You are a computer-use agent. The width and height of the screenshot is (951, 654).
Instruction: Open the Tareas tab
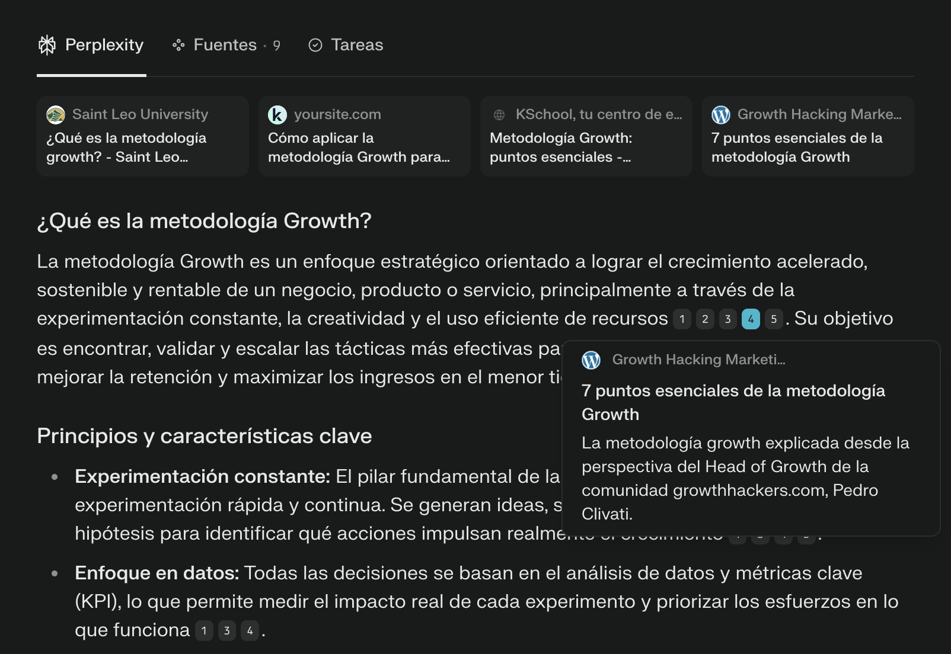point(357,45)
